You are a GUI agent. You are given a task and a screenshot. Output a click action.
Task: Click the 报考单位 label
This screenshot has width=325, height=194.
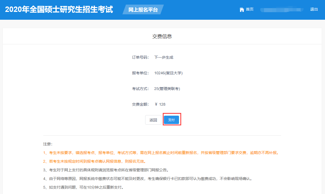click(140, 73)
